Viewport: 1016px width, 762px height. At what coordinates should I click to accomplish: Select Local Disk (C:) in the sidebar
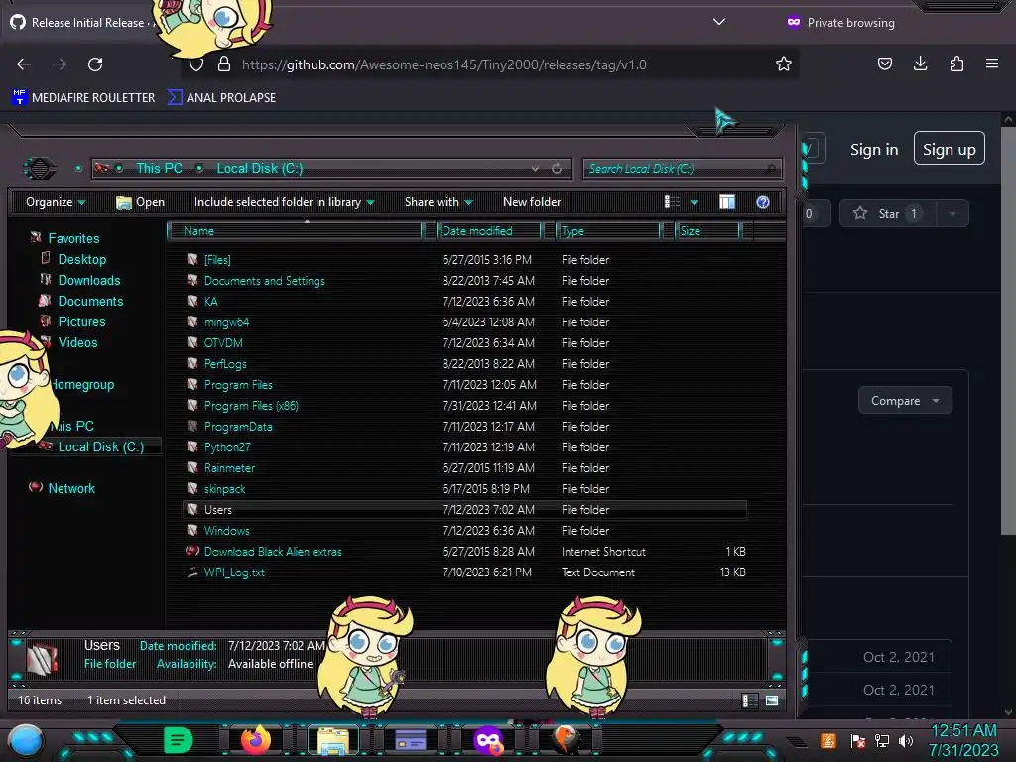[x=101, y=446]
